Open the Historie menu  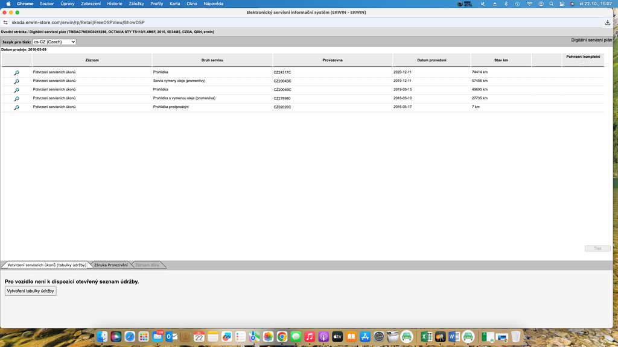pos(114,4)
